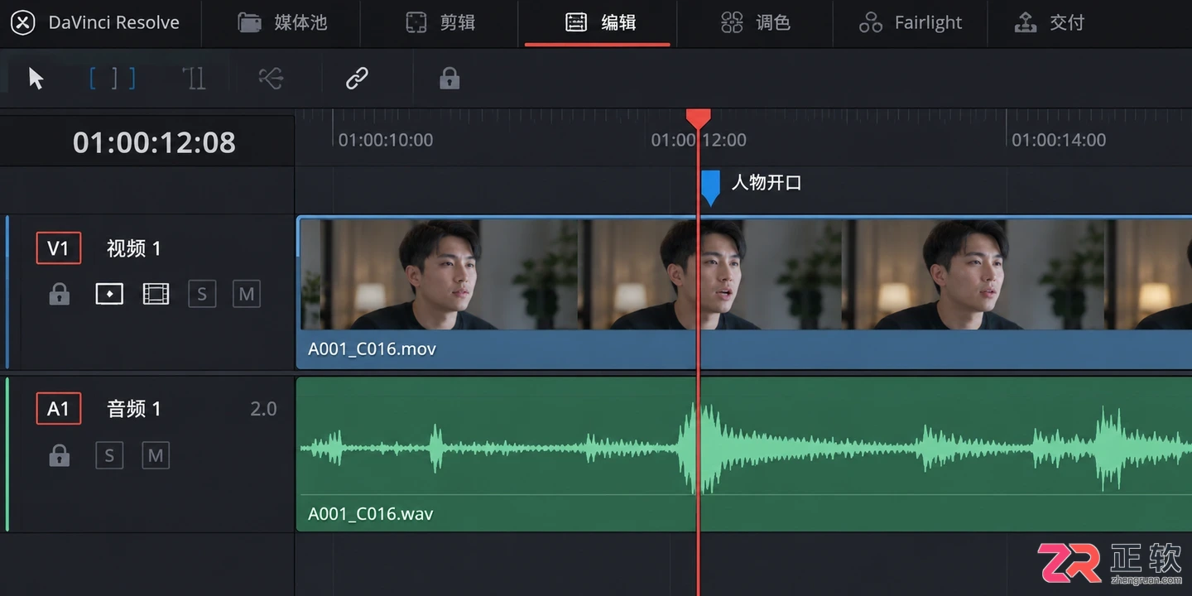Disable the V1 video track filmstrip icon
The image size is (1192, 596).
tap(156, 294)
